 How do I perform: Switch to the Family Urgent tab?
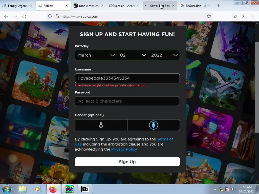(x=17, y=6)
